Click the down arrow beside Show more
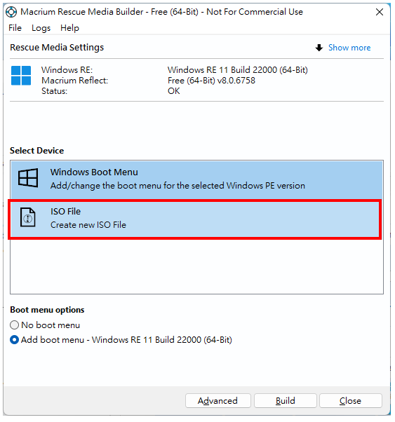 tap(319, 48)
